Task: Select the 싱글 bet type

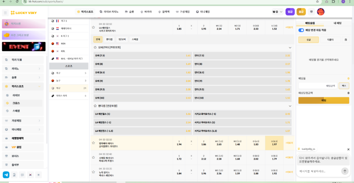Action: (309, 39)
